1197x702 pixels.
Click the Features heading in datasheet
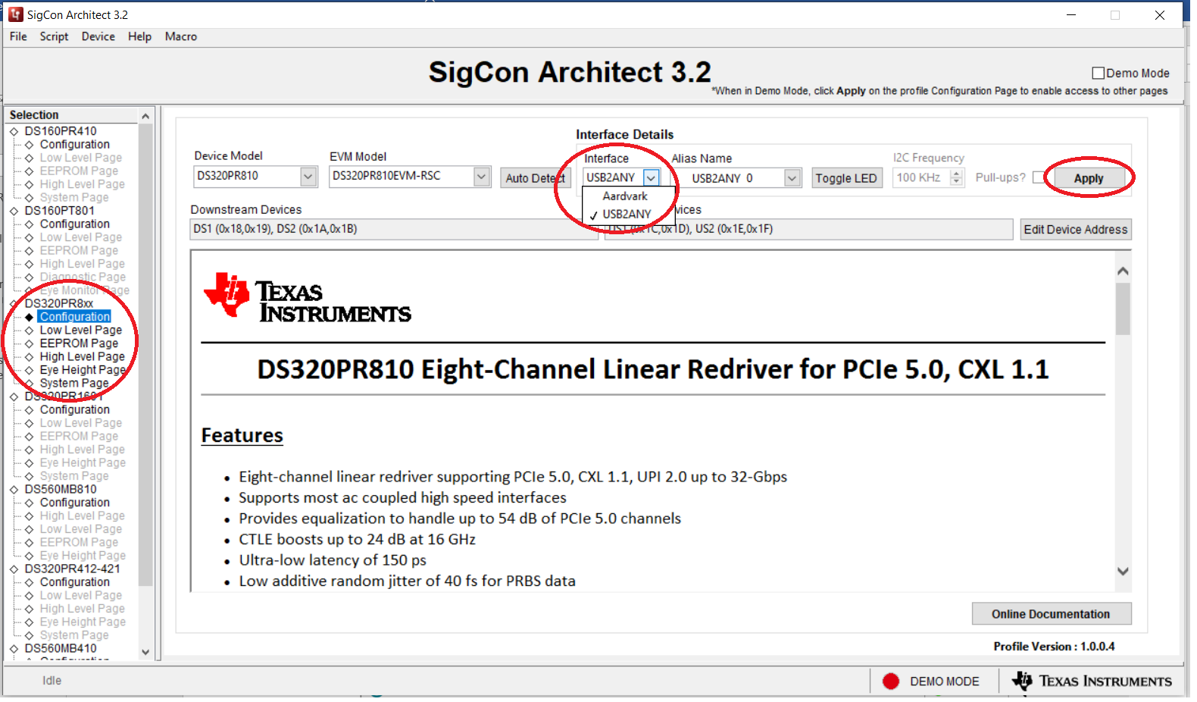pos(242,436)
